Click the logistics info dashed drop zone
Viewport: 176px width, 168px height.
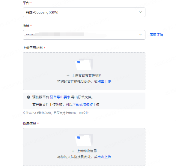(x=84, y=147)
